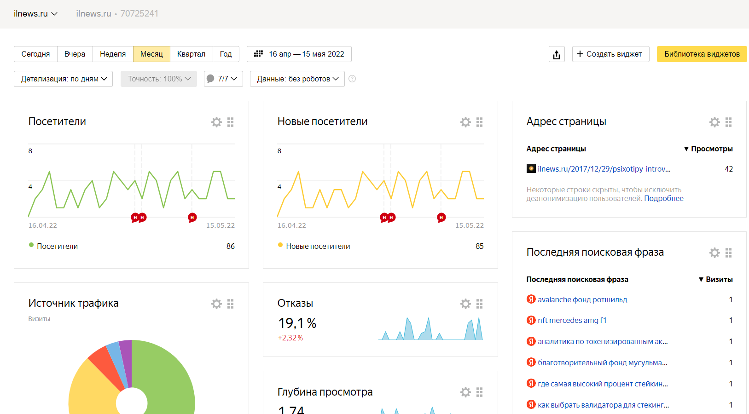The height and width of the screenshot is (414, 749).
Task: Click drag handle on Новые посетители widget
Action: coord(480,122)
